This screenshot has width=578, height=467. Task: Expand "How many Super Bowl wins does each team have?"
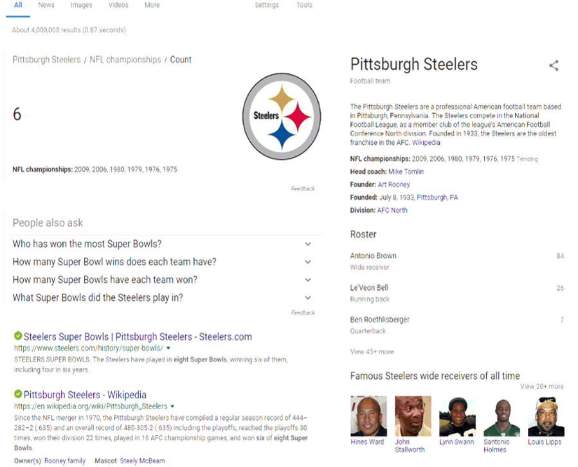(x=308, y=262)
